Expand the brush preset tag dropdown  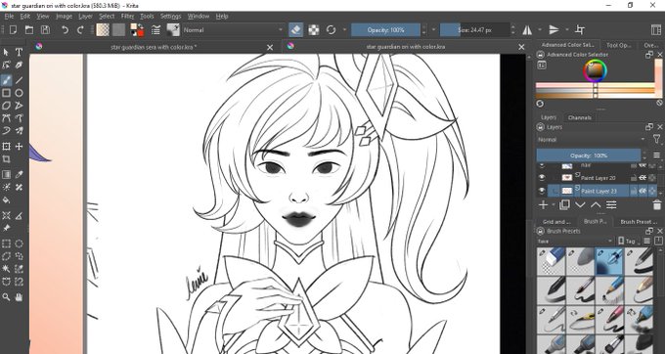click(575, 242)
